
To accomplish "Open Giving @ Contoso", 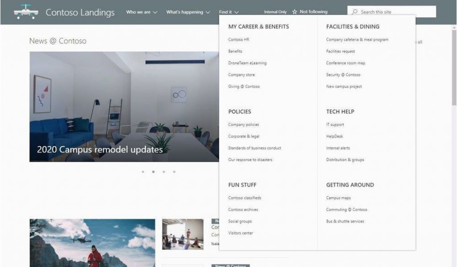I will point(244,86).
